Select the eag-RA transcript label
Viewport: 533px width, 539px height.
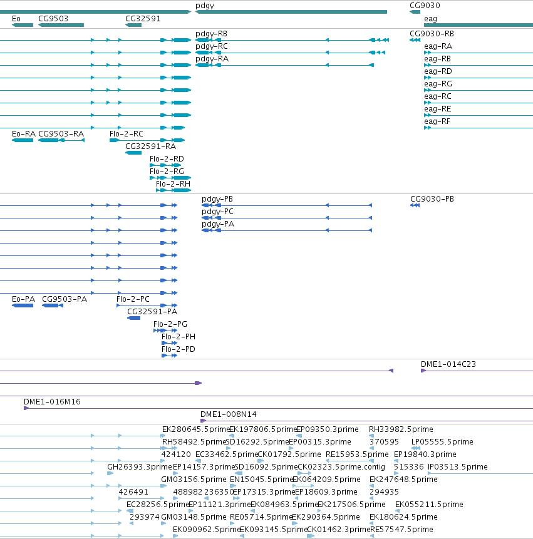[438, 47]
